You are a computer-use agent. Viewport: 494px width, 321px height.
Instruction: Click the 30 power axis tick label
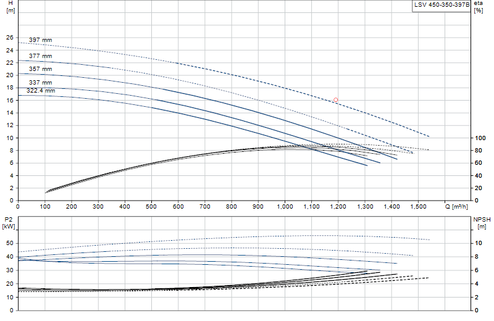coord(10,270)
